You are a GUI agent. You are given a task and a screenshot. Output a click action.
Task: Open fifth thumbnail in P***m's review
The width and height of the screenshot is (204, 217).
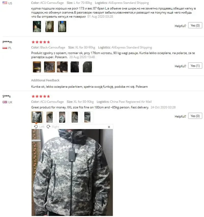[87, 67]
